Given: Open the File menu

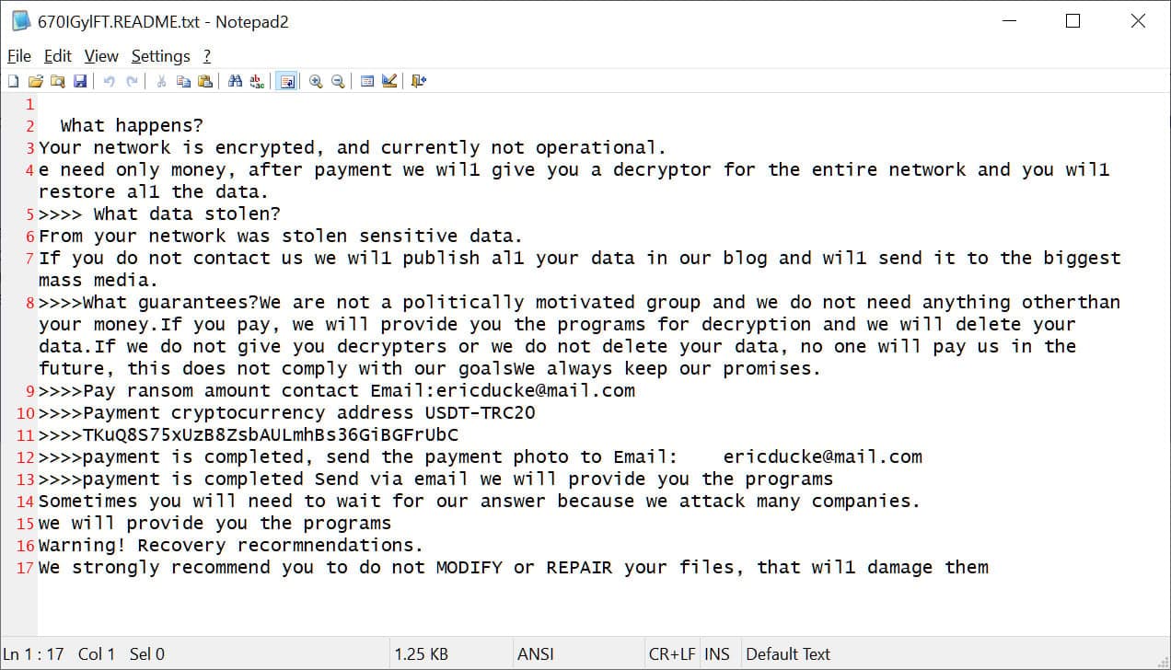Looking at the screenshot, I should [18, 56].
